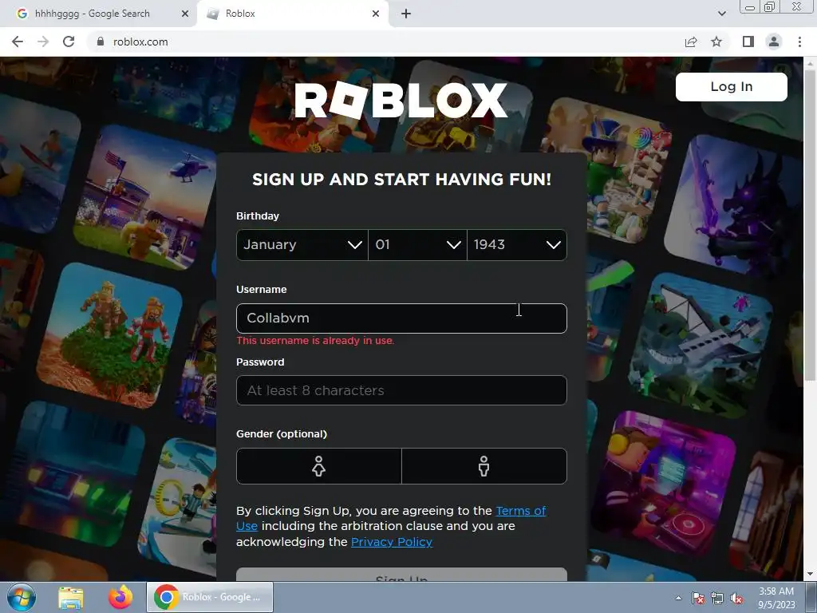Click the "This username is already in use." message
The image size is (817, 613).
(x=315, y=340)
